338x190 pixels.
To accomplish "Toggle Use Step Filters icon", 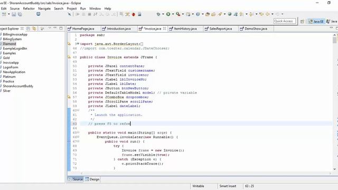I will coord(127,14).
